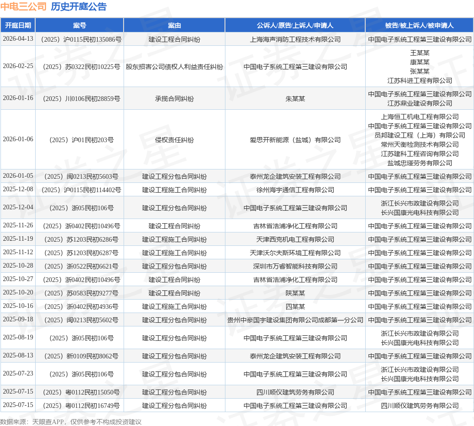Select case number 苏0583民初9277号
Screen dimensions: 474x426
pos(81,293)
